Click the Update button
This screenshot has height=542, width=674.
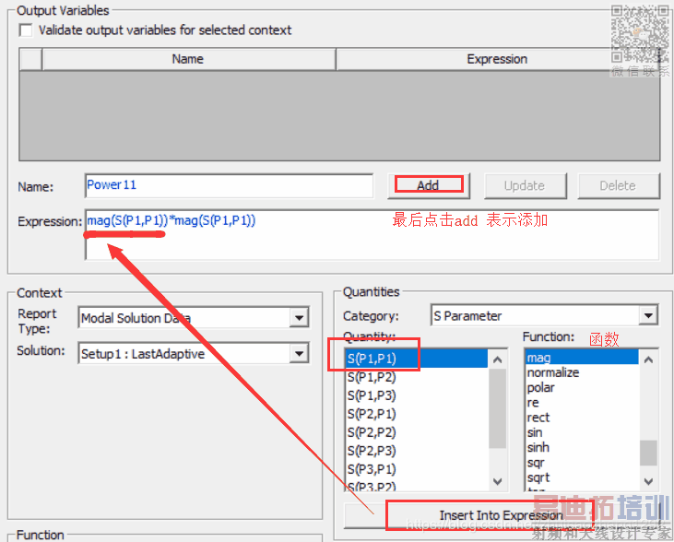(x=525, y=185)
